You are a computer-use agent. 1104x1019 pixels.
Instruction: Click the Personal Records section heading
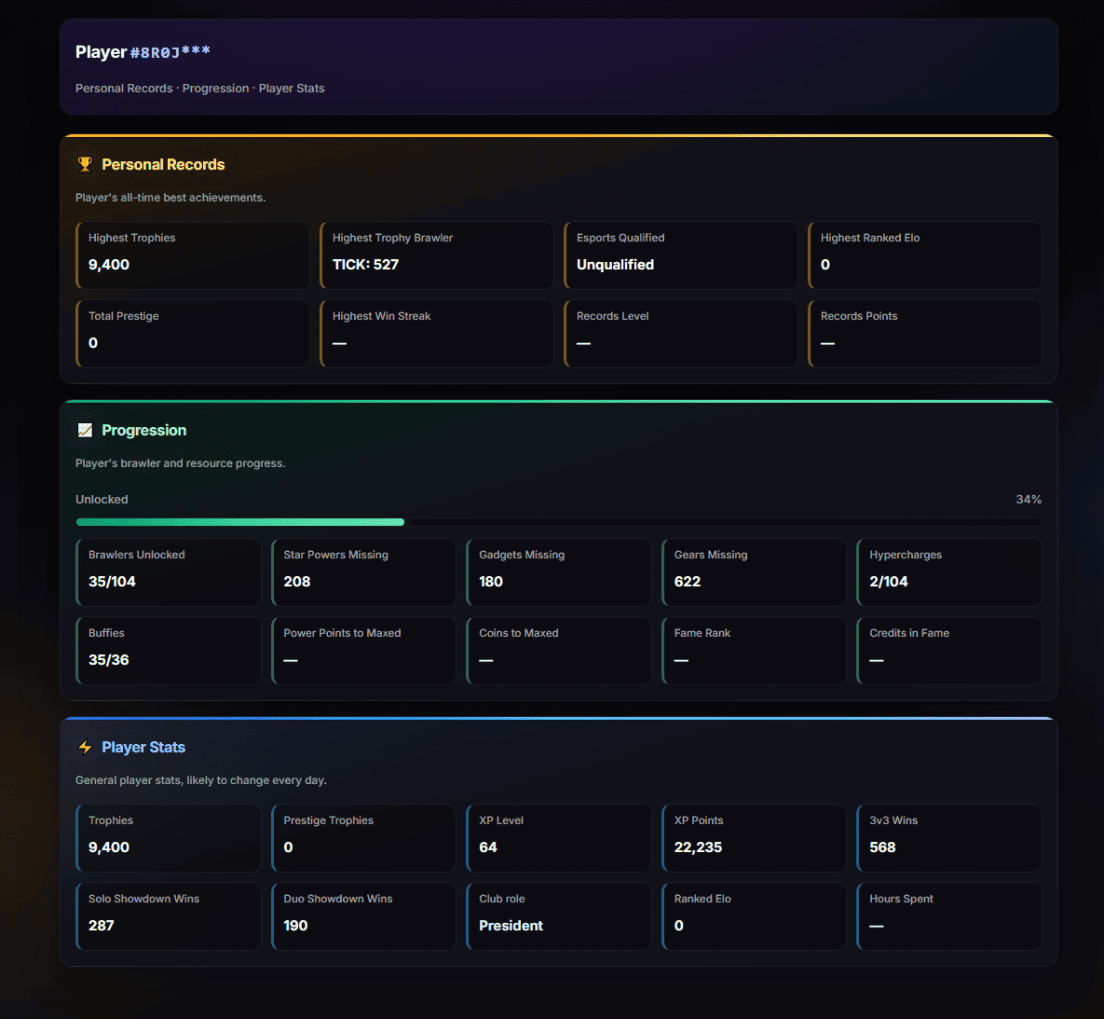click(163, 164)
